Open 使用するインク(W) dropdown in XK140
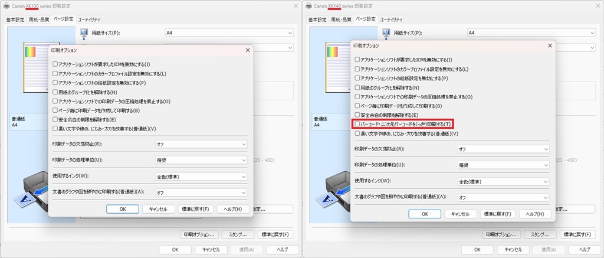This screenshot has width=604, height=258. coord(503,181)
